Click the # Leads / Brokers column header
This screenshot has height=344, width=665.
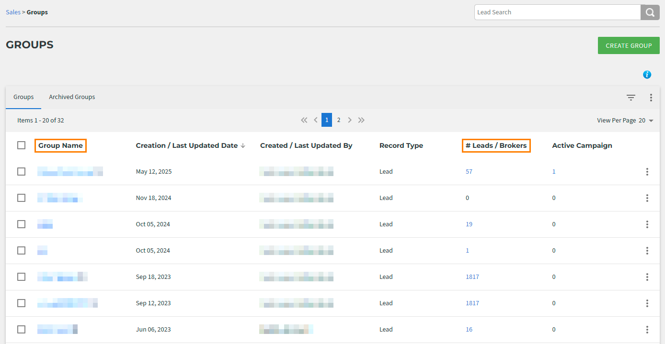point(496,145)
